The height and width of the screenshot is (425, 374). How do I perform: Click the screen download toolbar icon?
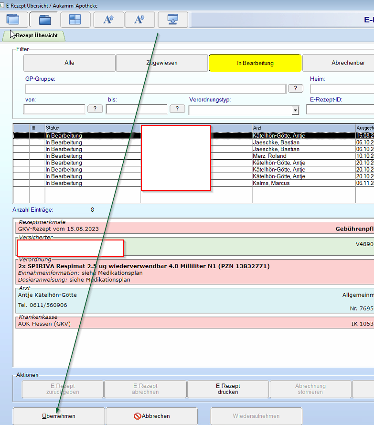coord(172,20)
